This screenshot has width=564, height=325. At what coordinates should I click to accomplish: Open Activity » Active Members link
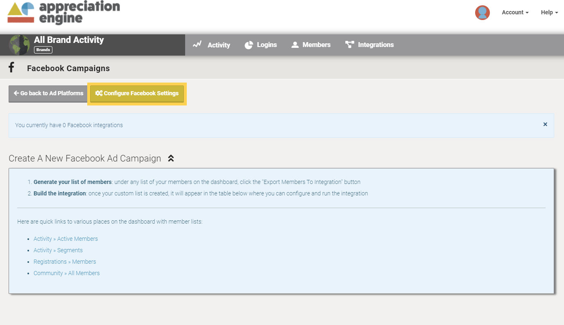click(x=66, y=239)
